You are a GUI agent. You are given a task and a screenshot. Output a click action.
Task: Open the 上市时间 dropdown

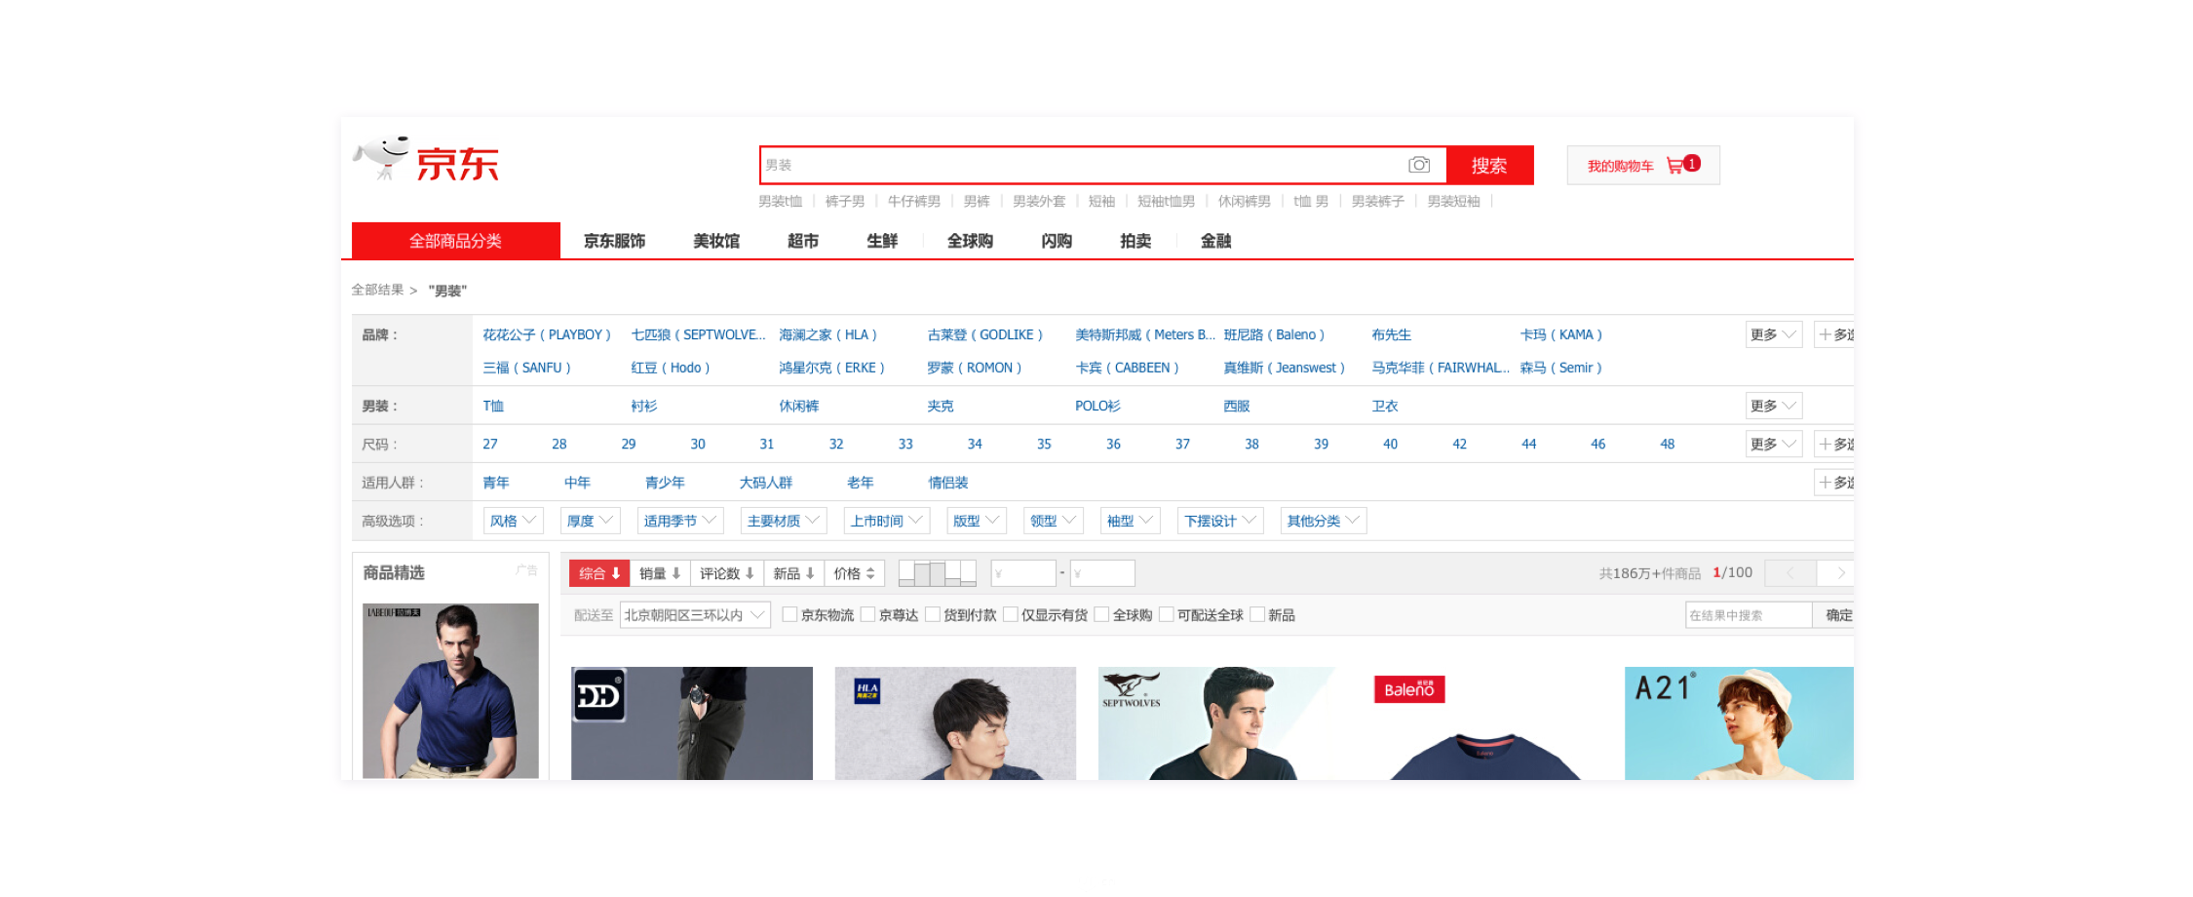(887, 521)
